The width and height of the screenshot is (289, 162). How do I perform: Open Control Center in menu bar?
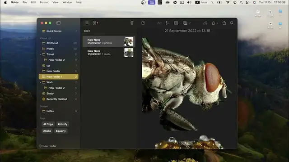tap(247, 2)
